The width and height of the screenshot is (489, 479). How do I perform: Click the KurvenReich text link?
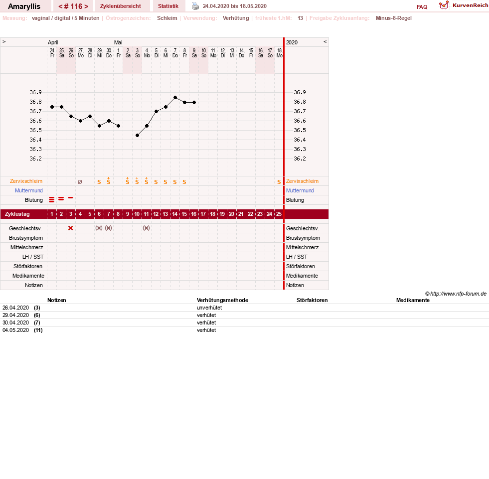click(x=470, y=5)
